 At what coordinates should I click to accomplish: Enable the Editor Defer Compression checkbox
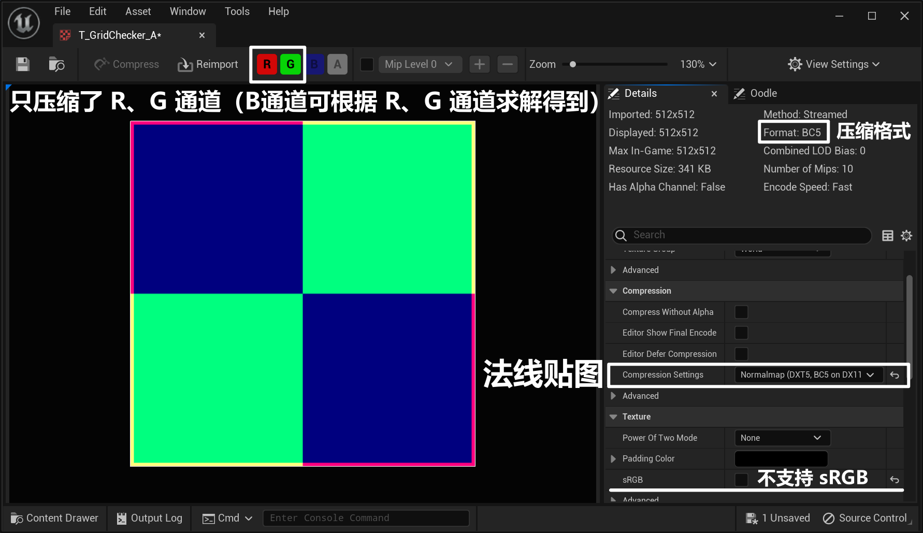point(741,354)
